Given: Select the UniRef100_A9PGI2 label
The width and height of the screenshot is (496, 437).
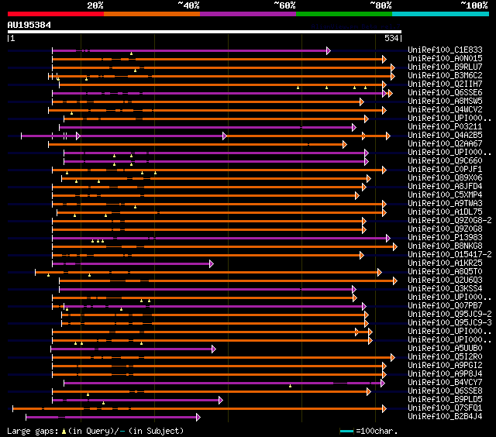Looking at the screenshot, I should point(445,366).
